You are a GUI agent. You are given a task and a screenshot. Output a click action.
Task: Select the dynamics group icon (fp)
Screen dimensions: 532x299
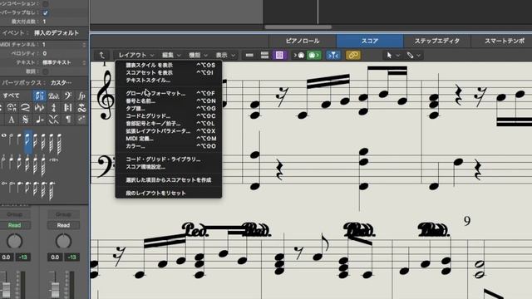(x=81, y=96)
